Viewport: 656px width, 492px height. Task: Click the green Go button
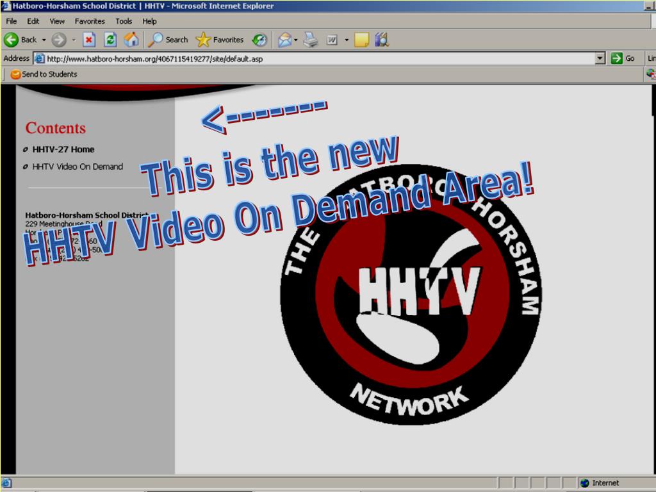623,58
